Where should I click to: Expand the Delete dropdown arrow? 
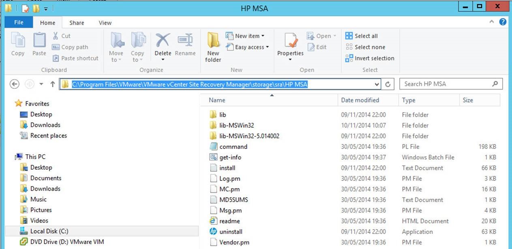163,60
